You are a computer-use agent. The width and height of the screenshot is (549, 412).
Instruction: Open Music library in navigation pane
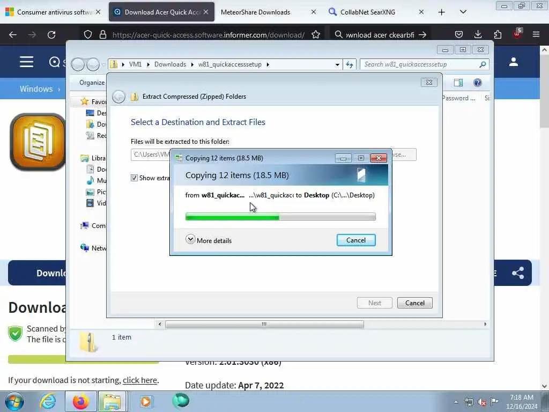point(97,180)
